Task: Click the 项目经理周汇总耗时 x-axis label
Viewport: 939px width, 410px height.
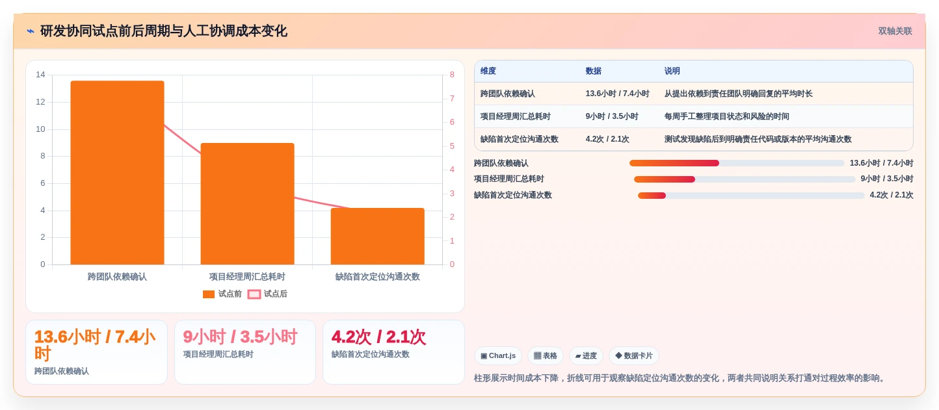Action: (247, 277)
